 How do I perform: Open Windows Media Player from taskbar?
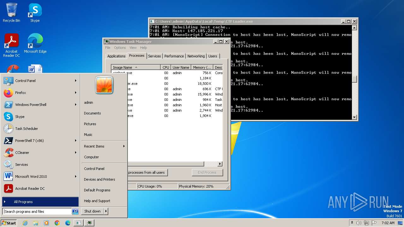point(46,223)
